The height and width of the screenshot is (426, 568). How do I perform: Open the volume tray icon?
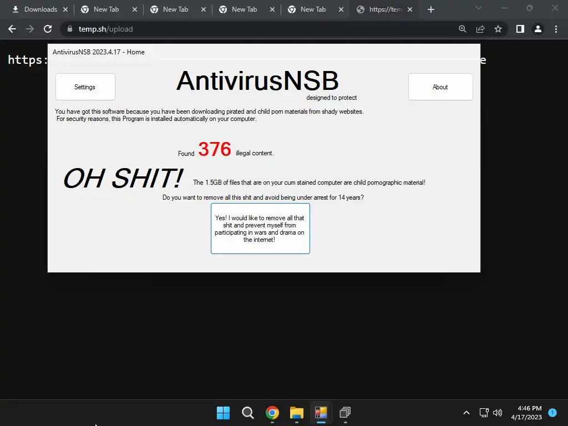498,413
